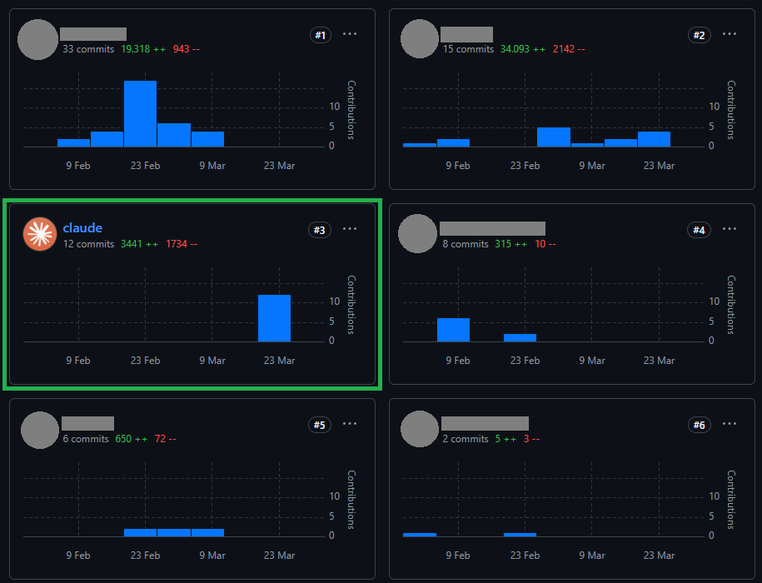This screenshot has width=762, height=583.
Task: Click the redacted username of contributor #4
Action: click(492, 229)
